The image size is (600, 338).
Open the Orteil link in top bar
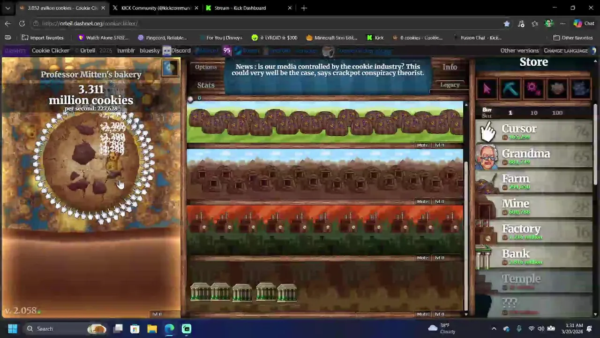tap(87, 51)
